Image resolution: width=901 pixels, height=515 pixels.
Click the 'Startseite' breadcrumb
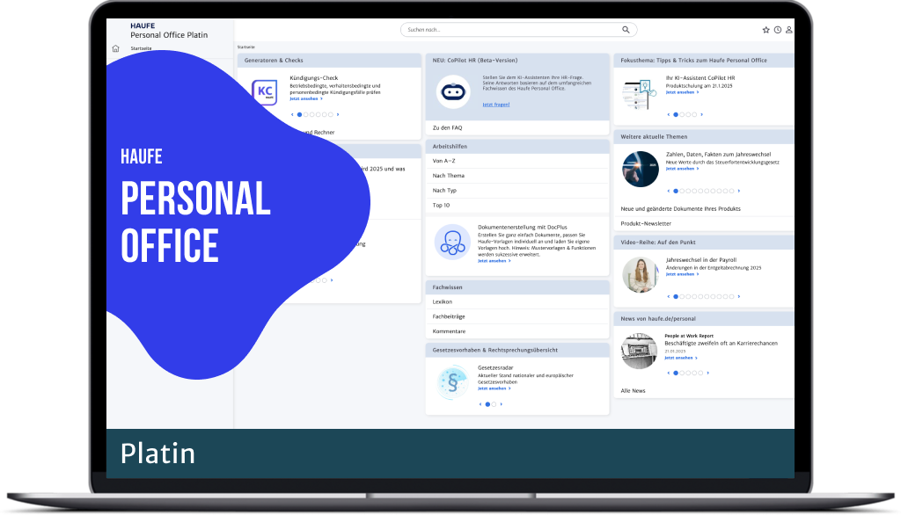(246, 47)
